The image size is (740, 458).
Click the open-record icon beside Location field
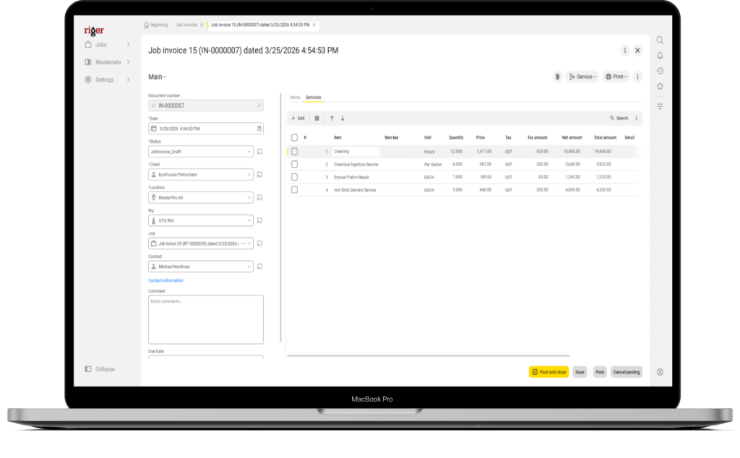(x=259, y=198)
